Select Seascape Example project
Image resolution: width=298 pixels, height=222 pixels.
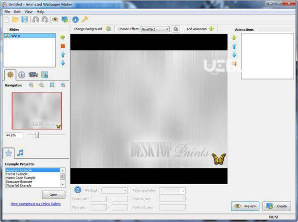pyautogui.click(x=33, y=181)
